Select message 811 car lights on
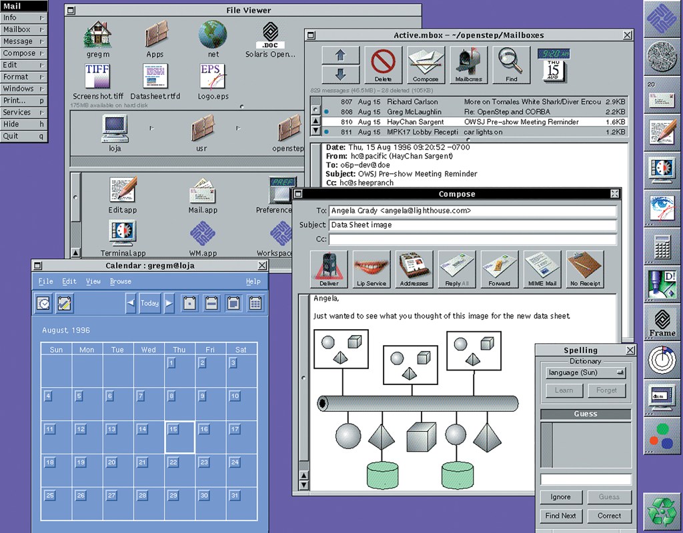Screen dimensions: 683x533 [474, 132]
